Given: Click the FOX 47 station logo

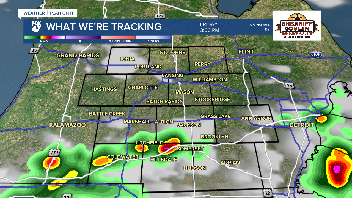Looking at the screenshot, I should coord(36,27).
